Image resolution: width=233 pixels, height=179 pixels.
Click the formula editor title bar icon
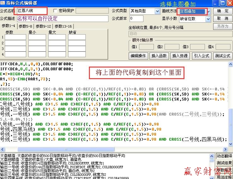[3, 3]
